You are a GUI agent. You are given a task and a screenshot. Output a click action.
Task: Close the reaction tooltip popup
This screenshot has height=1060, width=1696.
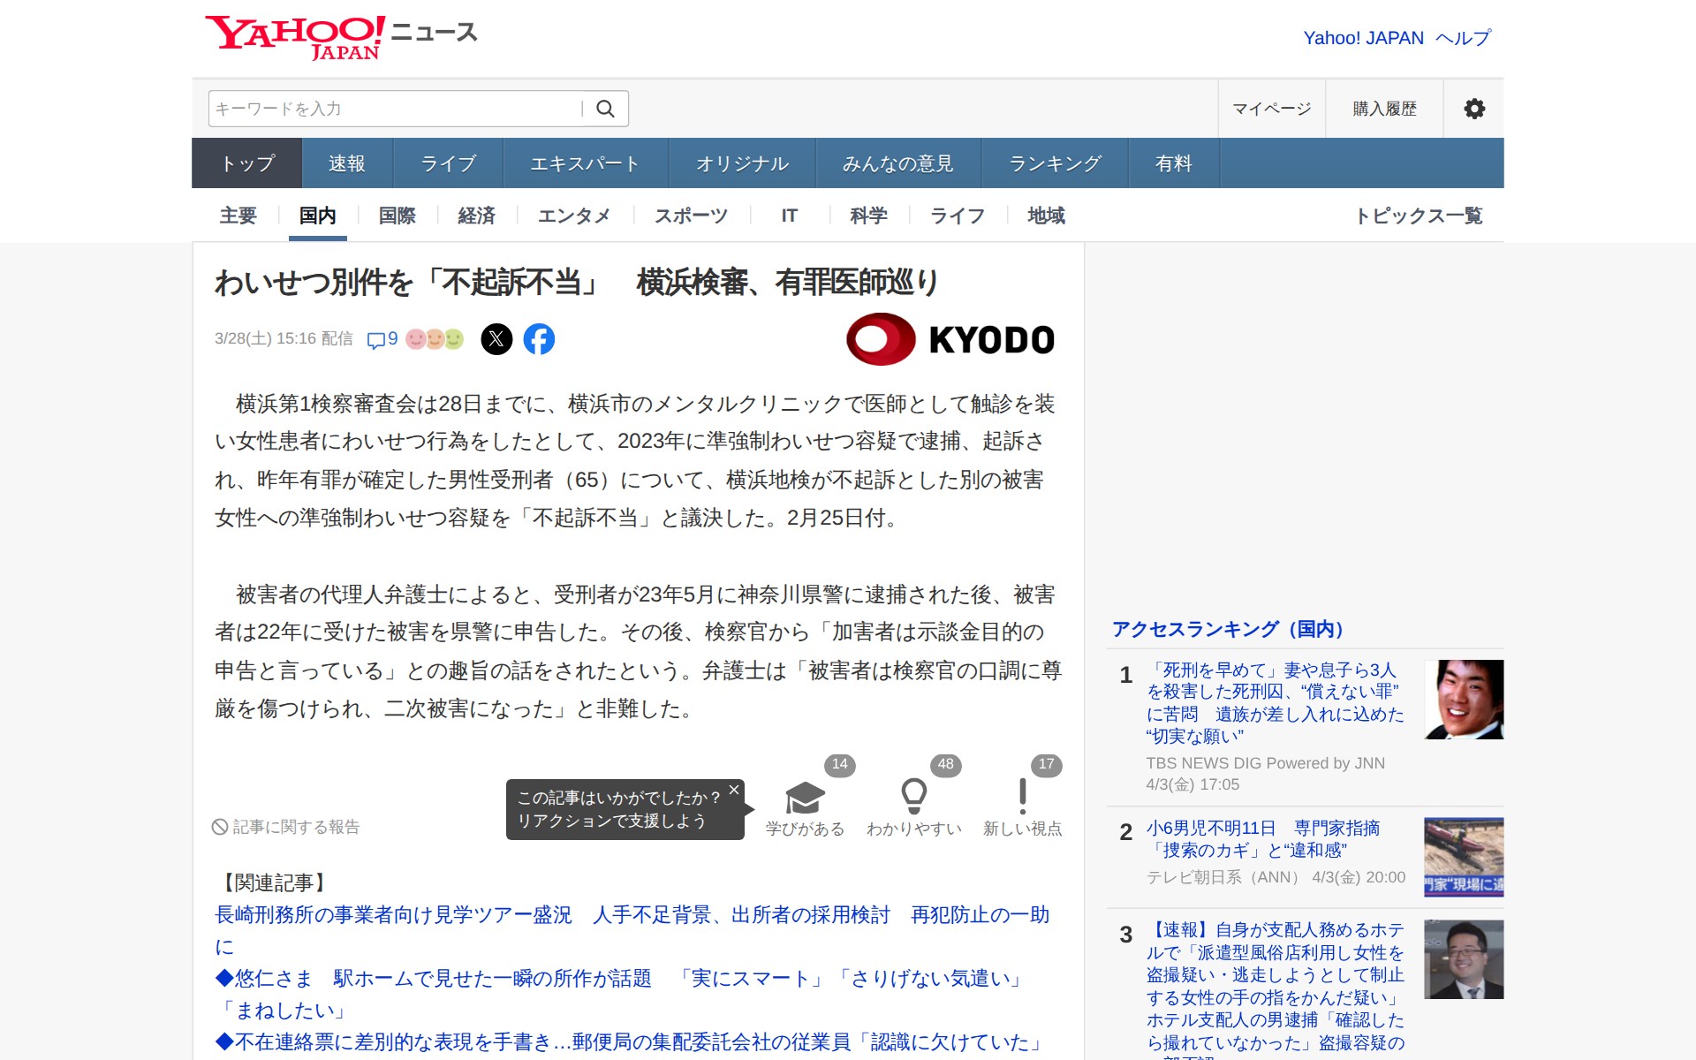pos(734,790)
